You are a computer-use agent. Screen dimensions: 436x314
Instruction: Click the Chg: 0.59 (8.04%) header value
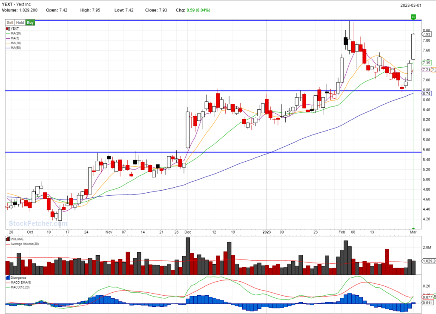click(193, 10)
